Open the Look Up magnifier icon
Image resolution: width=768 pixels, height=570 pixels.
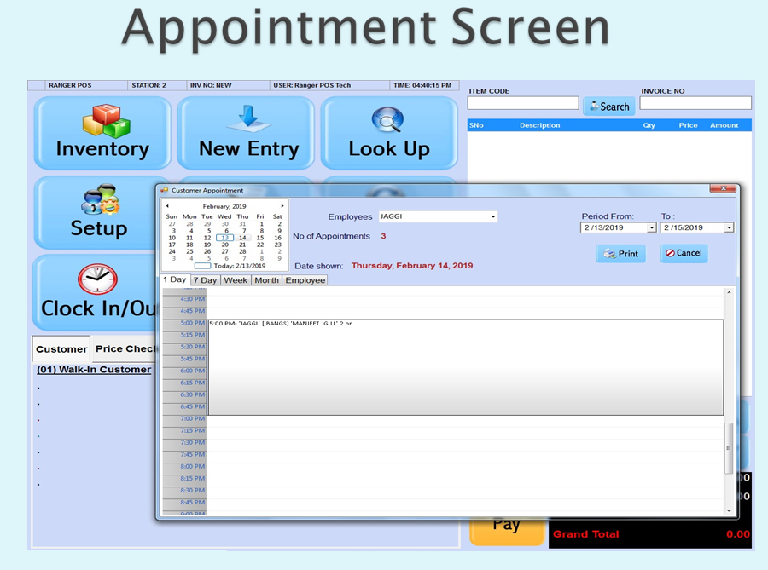pyautogui.click(x=388, y=120)
